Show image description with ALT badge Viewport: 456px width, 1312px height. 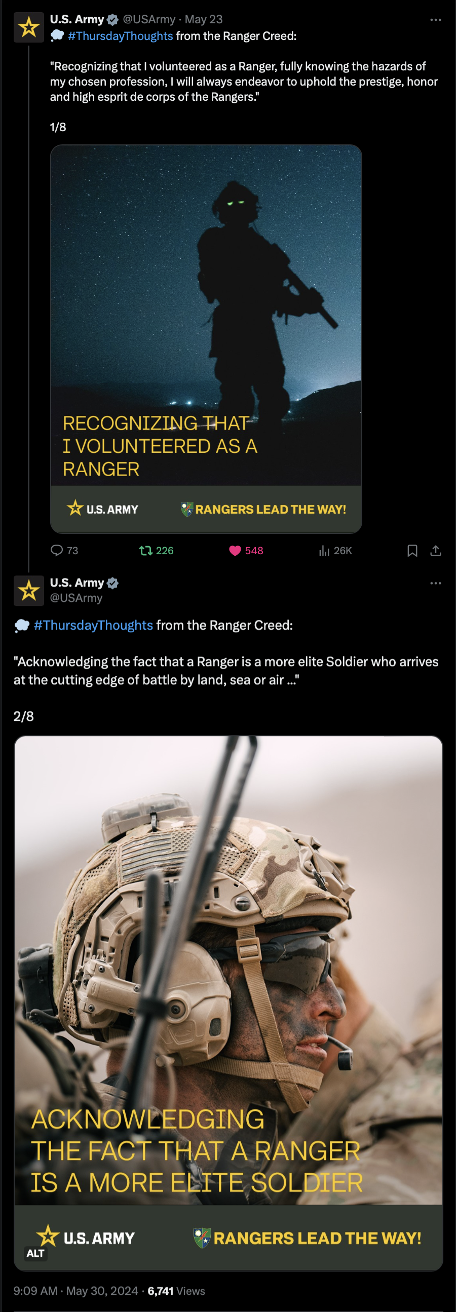click(x=35, y=1253)
